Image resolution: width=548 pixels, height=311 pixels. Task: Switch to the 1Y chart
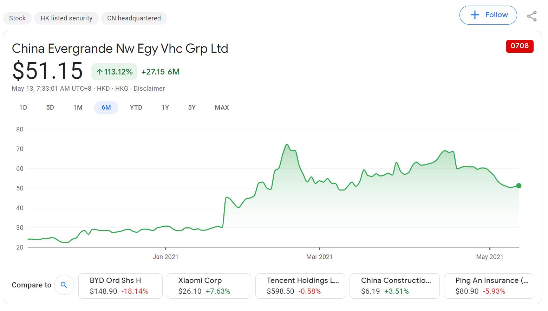tap(165, 108)
